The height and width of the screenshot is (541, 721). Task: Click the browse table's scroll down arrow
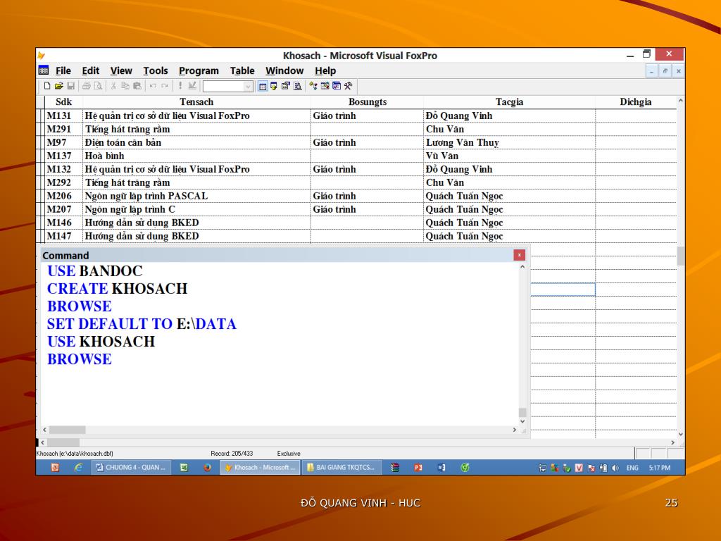point(681,434)
